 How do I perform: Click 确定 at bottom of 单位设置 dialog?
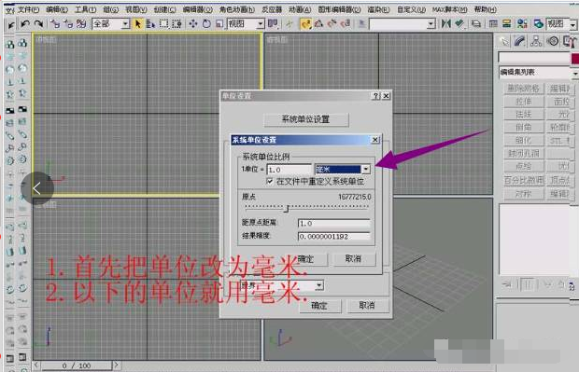click(x=319, y=306)
